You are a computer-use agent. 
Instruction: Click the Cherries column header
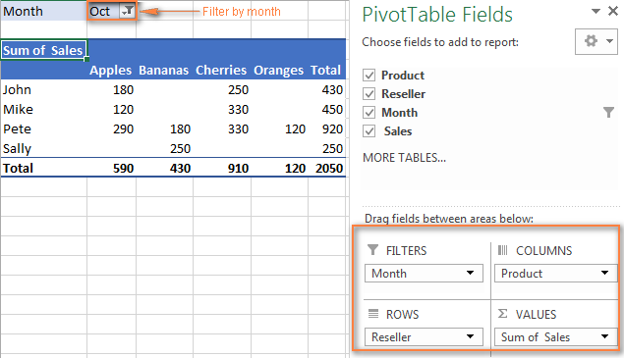(221, 70)
